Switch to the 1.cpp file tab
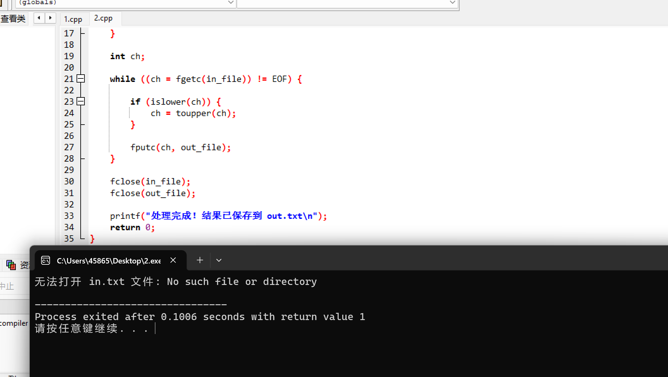Screen dimensions: 668x377 pyautogui.click(x=73, y=19)
